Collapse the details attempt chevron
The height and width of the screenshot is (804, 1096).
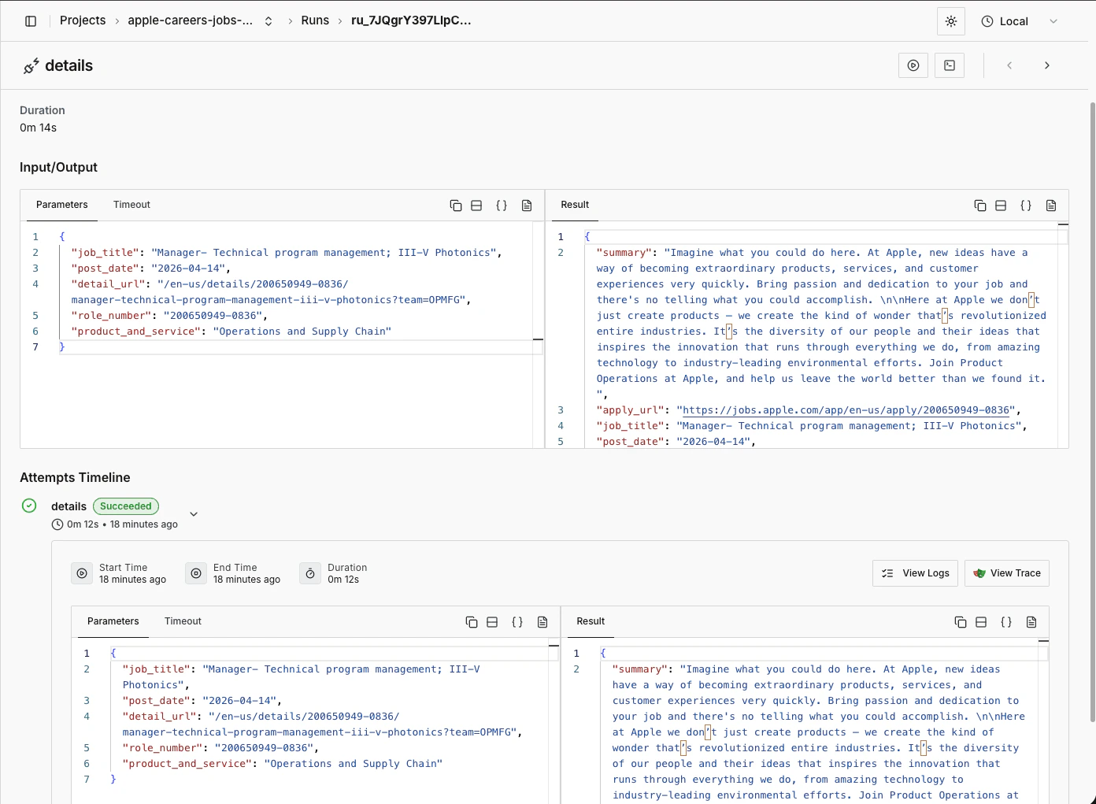click(x=194, y=514)
